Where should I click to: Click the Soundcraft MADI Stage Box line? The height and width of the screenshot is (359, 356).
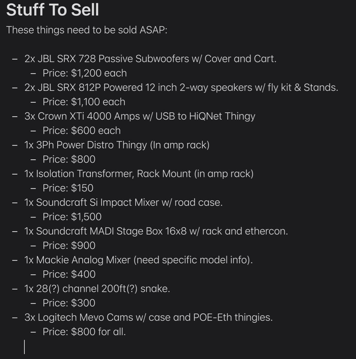pyautogui.click(x=156, y=231)
